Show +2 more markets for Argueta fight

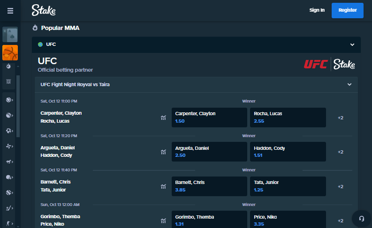(341, 152)
